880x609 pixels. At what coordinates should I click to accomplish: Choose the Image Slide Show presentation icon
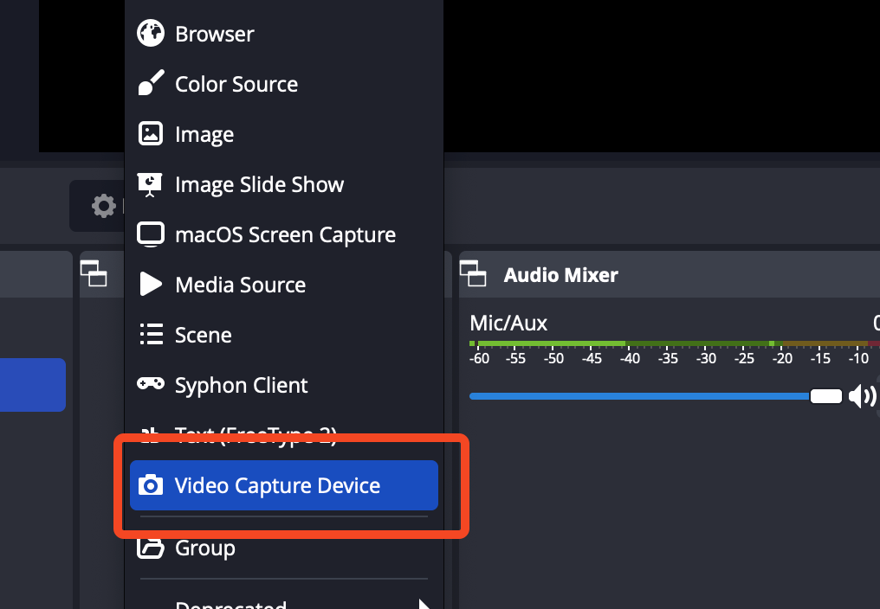click(x=151, y=184)
